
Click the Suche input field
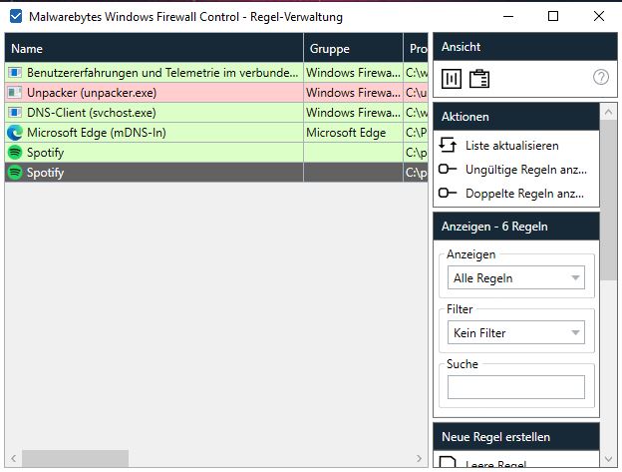click(515, 387)
